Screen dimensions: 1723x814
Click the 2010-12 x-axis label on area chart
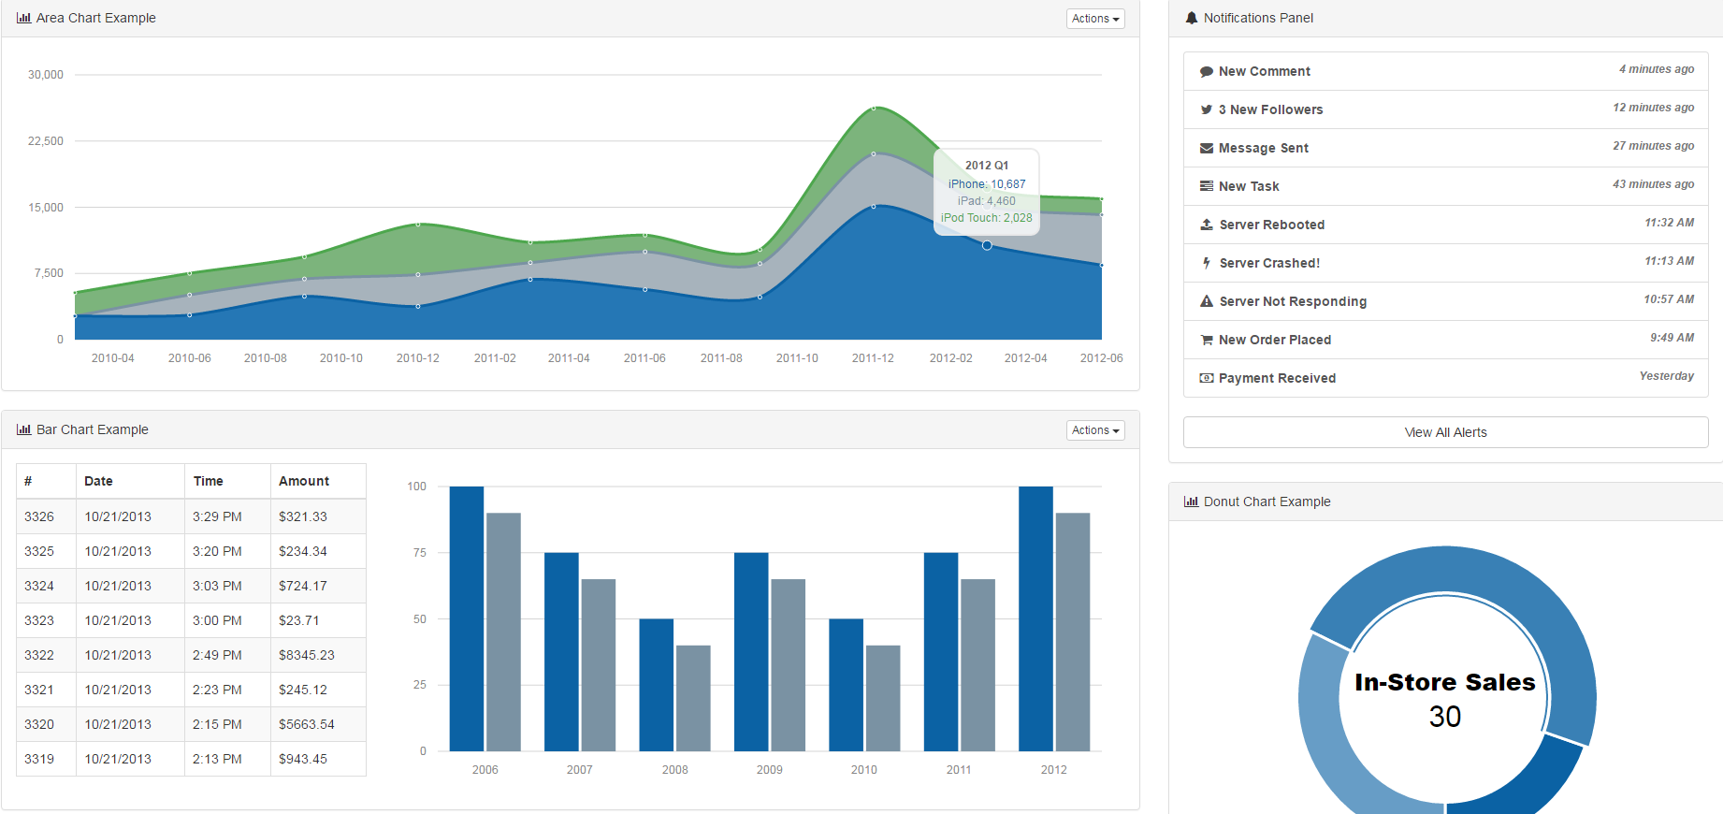[417, 358]
